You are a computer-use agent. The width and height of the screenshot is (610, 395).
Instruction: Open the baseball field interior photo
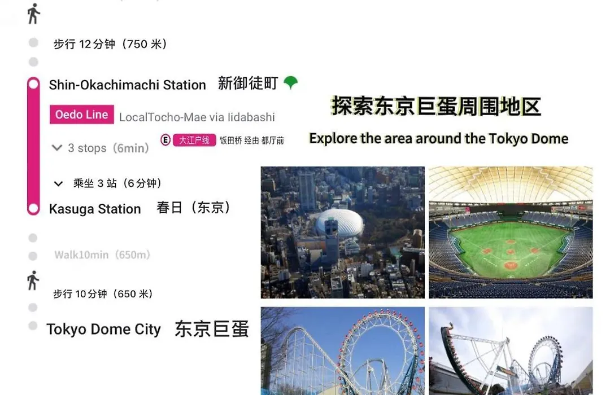[511, 232]
